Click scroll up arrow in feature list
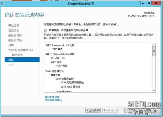Screen dimensions: 163x117 pyautogui.click(x=154, y=45)
